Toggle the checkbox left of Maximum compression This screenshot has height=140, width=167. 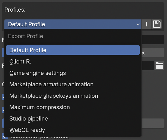[3, 110]
